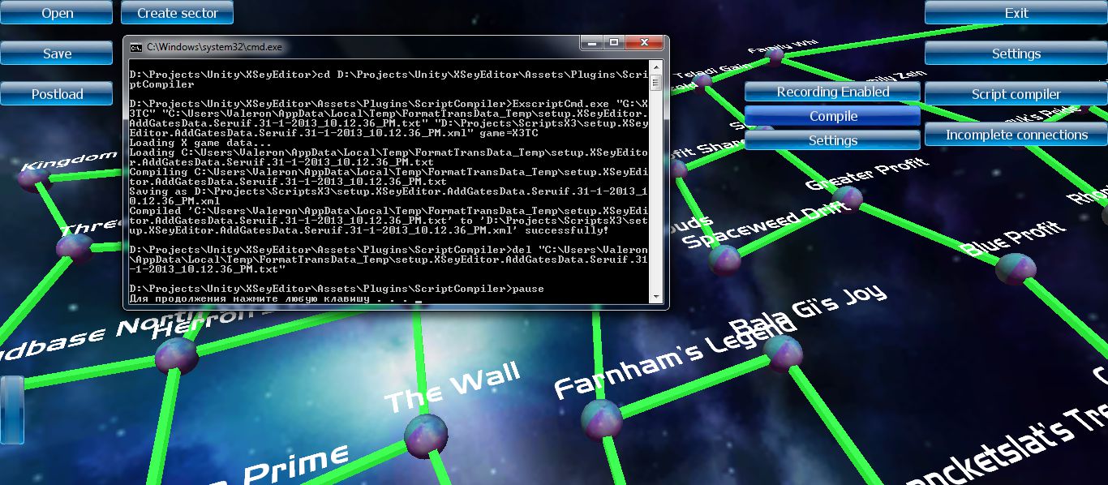Select the Herron's sector sphere node

click(177, 356)
